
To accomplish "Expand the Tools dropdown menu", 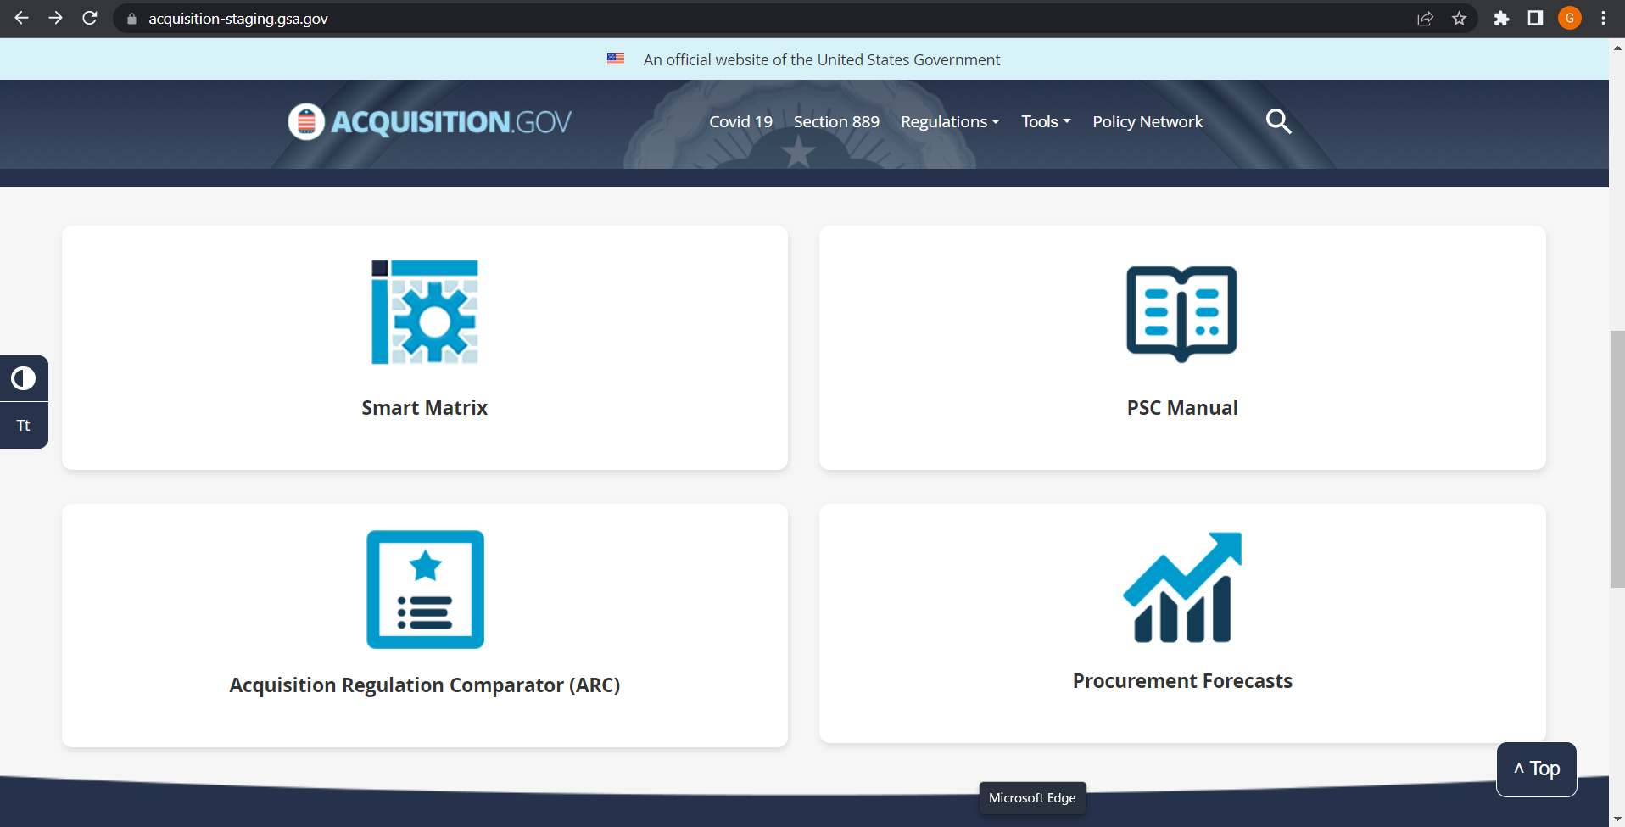I will 1045,122.
